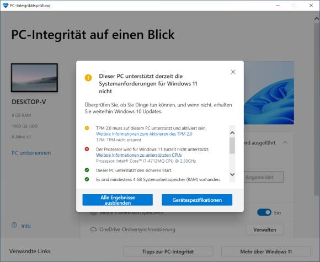The height and width of the screenshot is (262, 320).
Task: Open Gerätespezifikationen button
Action: coord(197,200)
